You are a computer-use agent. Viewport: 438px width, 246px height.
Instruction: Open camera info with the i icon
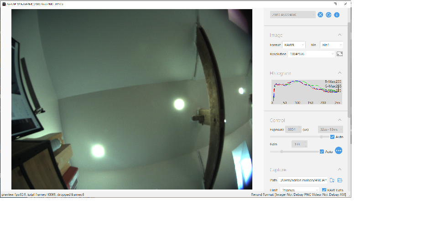(x=337, y=15)
